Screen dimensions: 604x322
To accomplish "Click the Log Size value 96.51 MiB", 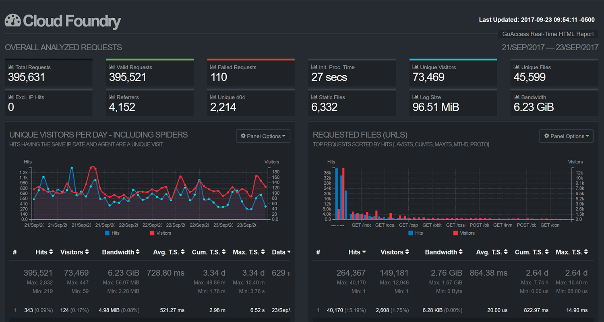I will 436,107.
